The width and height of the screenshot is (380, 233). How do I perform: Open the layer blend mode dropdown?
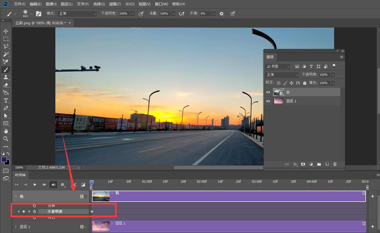pos(282,75)
